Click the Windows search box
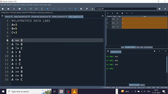The image size is (168, 94). [x=29, y=91]
